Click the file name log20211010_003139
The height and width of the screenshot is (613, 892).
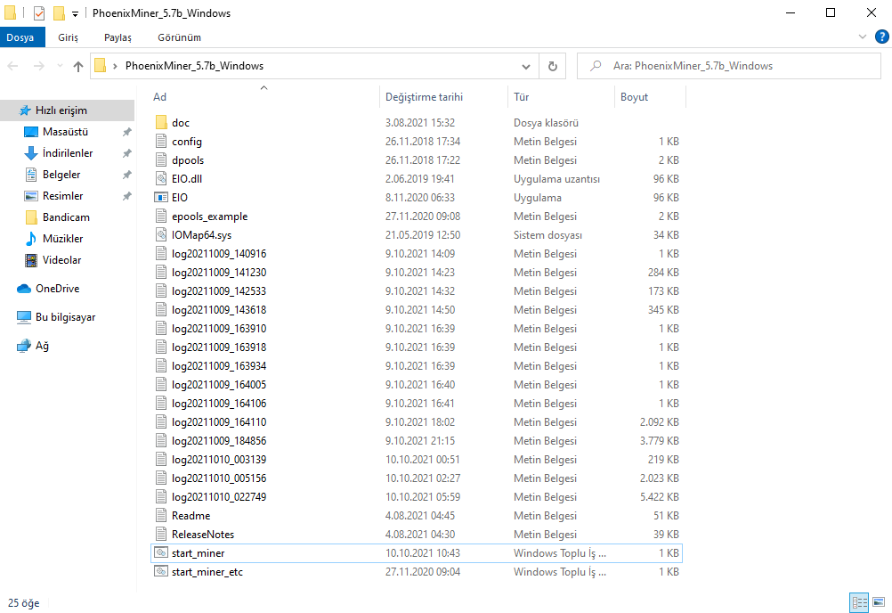click(219, 460)
